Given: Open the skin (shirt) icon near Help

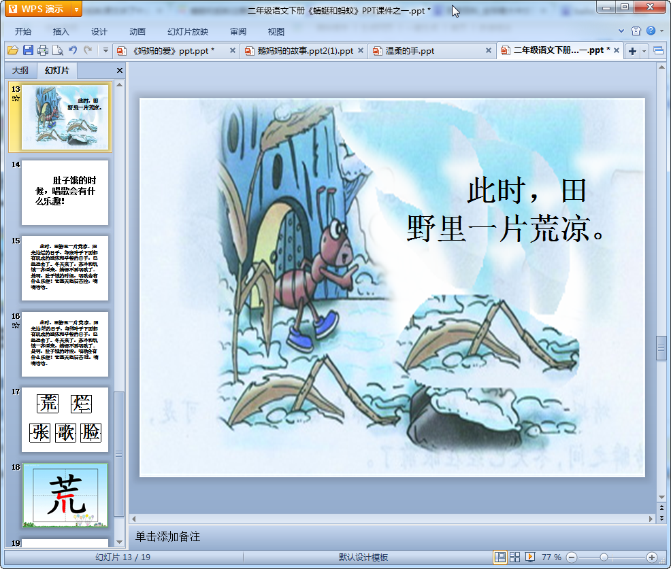Looking at the screenshot, I should coord(636,31).
